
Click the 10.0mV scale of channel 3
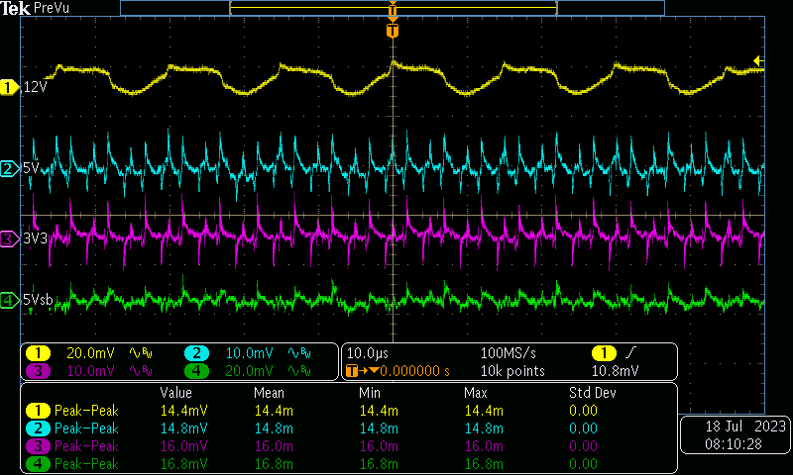[x=90, y=371]
